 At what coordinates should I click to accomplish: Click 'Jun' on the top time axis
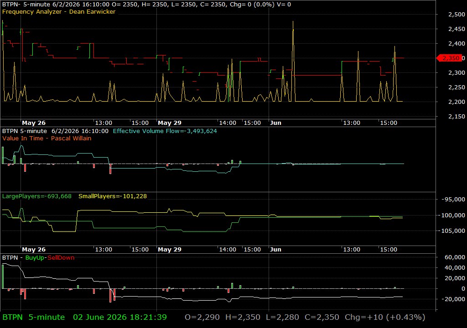[275, 123]
